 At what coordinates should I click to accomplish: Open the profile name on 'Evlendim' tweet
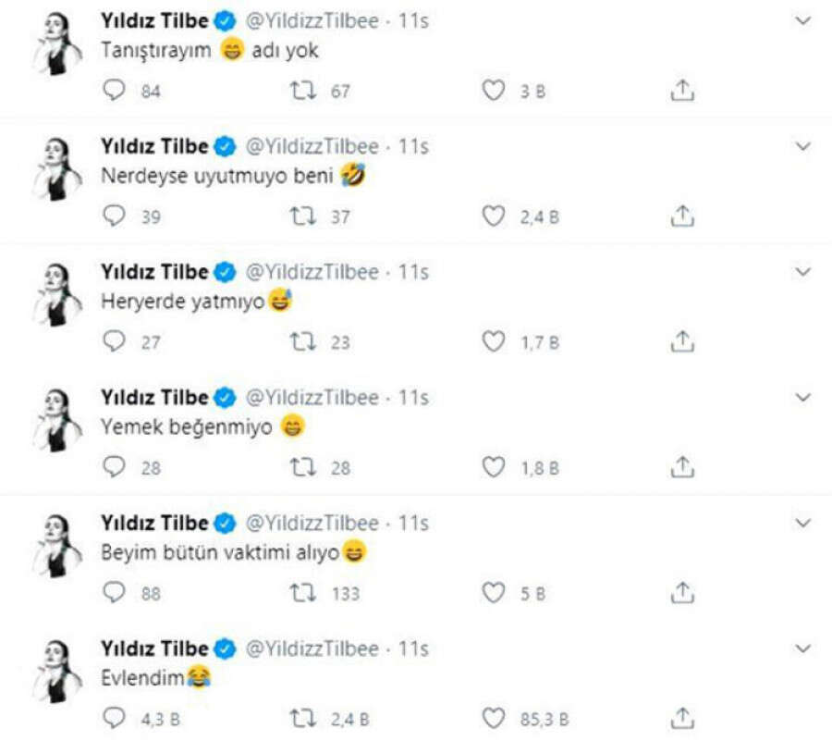tap(154, 649)
